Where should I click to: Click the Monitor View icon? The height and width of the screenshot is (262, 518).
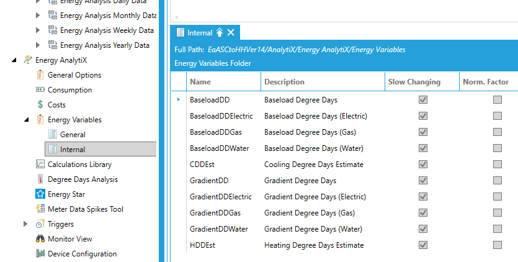[x=40, y=239]
